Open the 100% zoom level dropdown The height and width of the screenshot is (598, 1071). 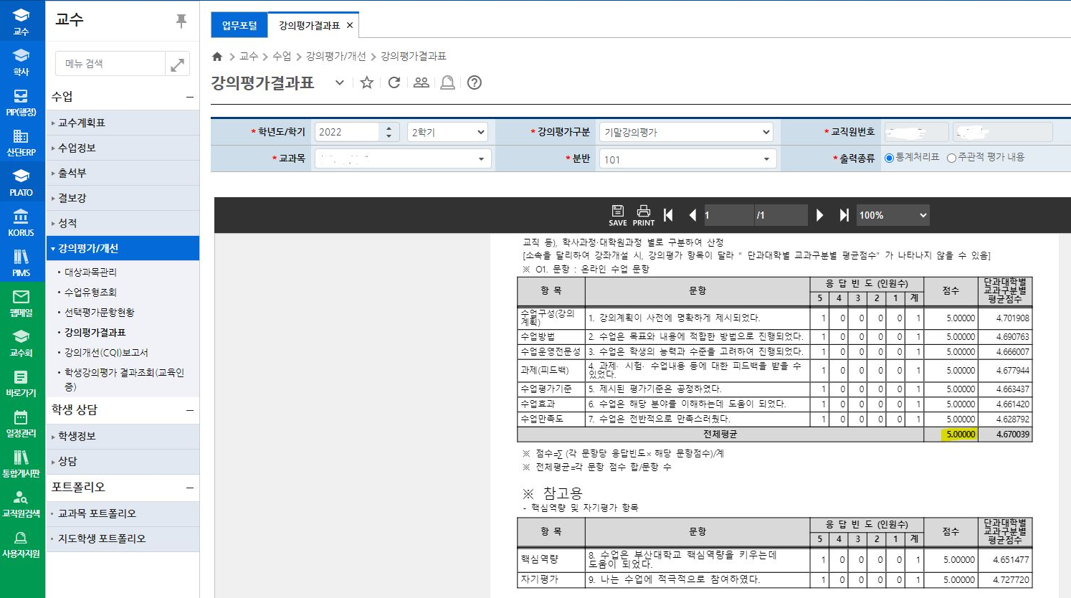pos(892,215)
